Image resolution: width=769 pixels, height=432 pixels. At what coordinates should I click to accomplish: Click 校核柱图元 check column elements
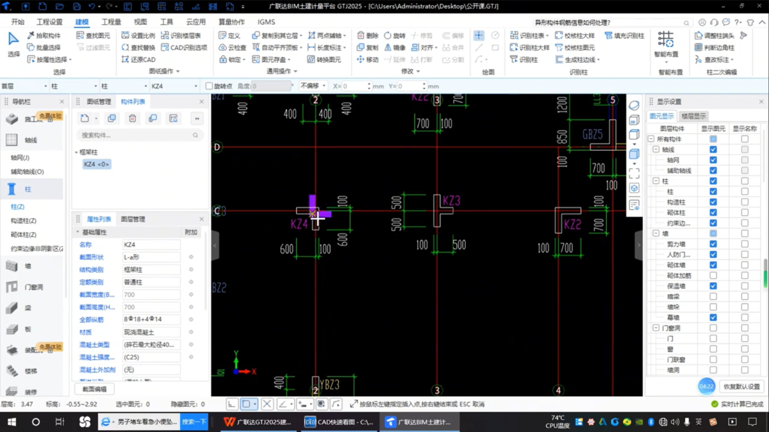tap(575, 47)
